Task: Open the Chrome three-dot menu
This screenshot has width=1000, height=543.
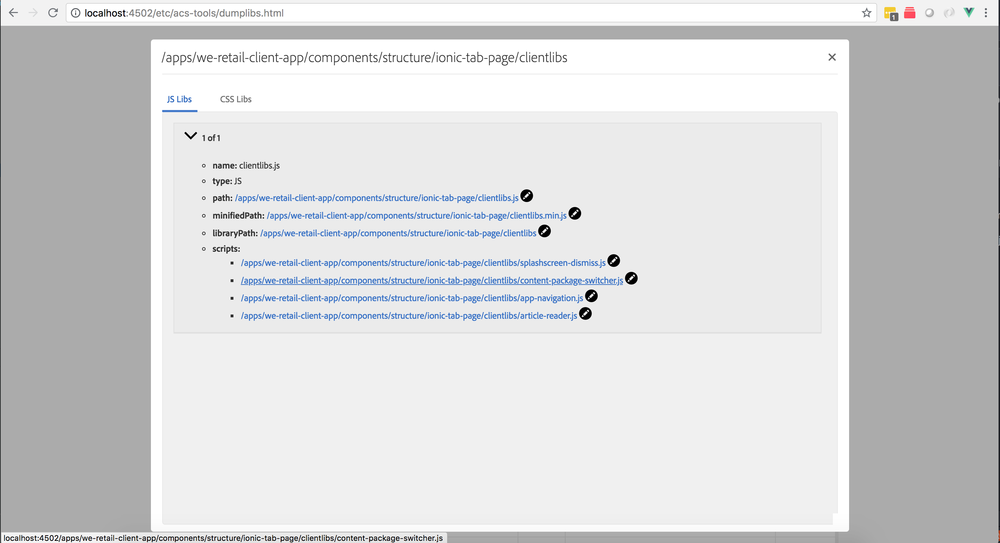Action: coord(986,13)
